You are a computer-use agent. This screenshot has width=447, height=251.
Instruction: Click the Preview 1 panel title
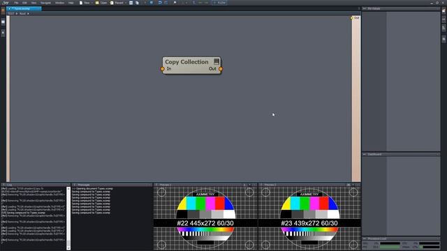pos(166,185)
